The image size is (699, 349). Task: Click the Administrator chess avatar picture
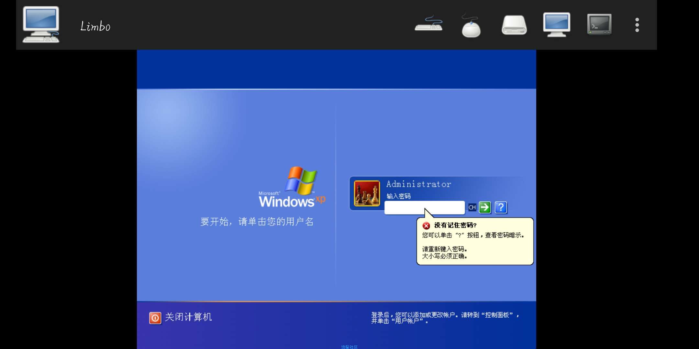367,193
